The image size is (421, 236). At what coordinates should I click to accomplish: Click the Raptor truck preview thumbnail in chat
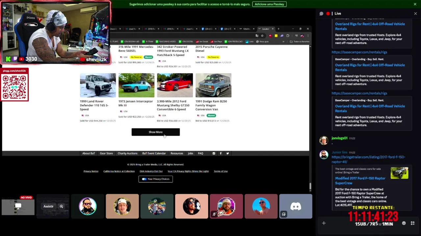pos(399,173)
